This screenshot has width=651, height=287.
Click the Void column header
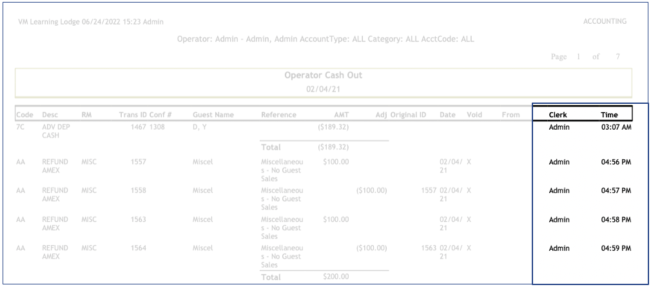point(474,115)
